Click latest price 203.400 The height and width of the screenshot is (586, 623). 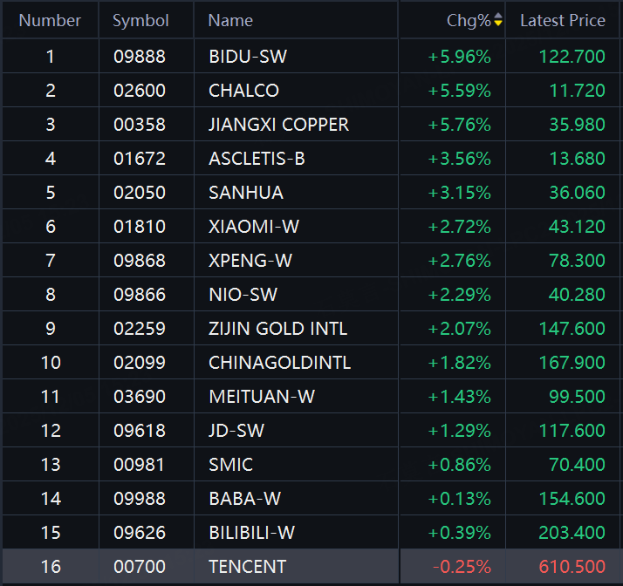click(572, 533)
